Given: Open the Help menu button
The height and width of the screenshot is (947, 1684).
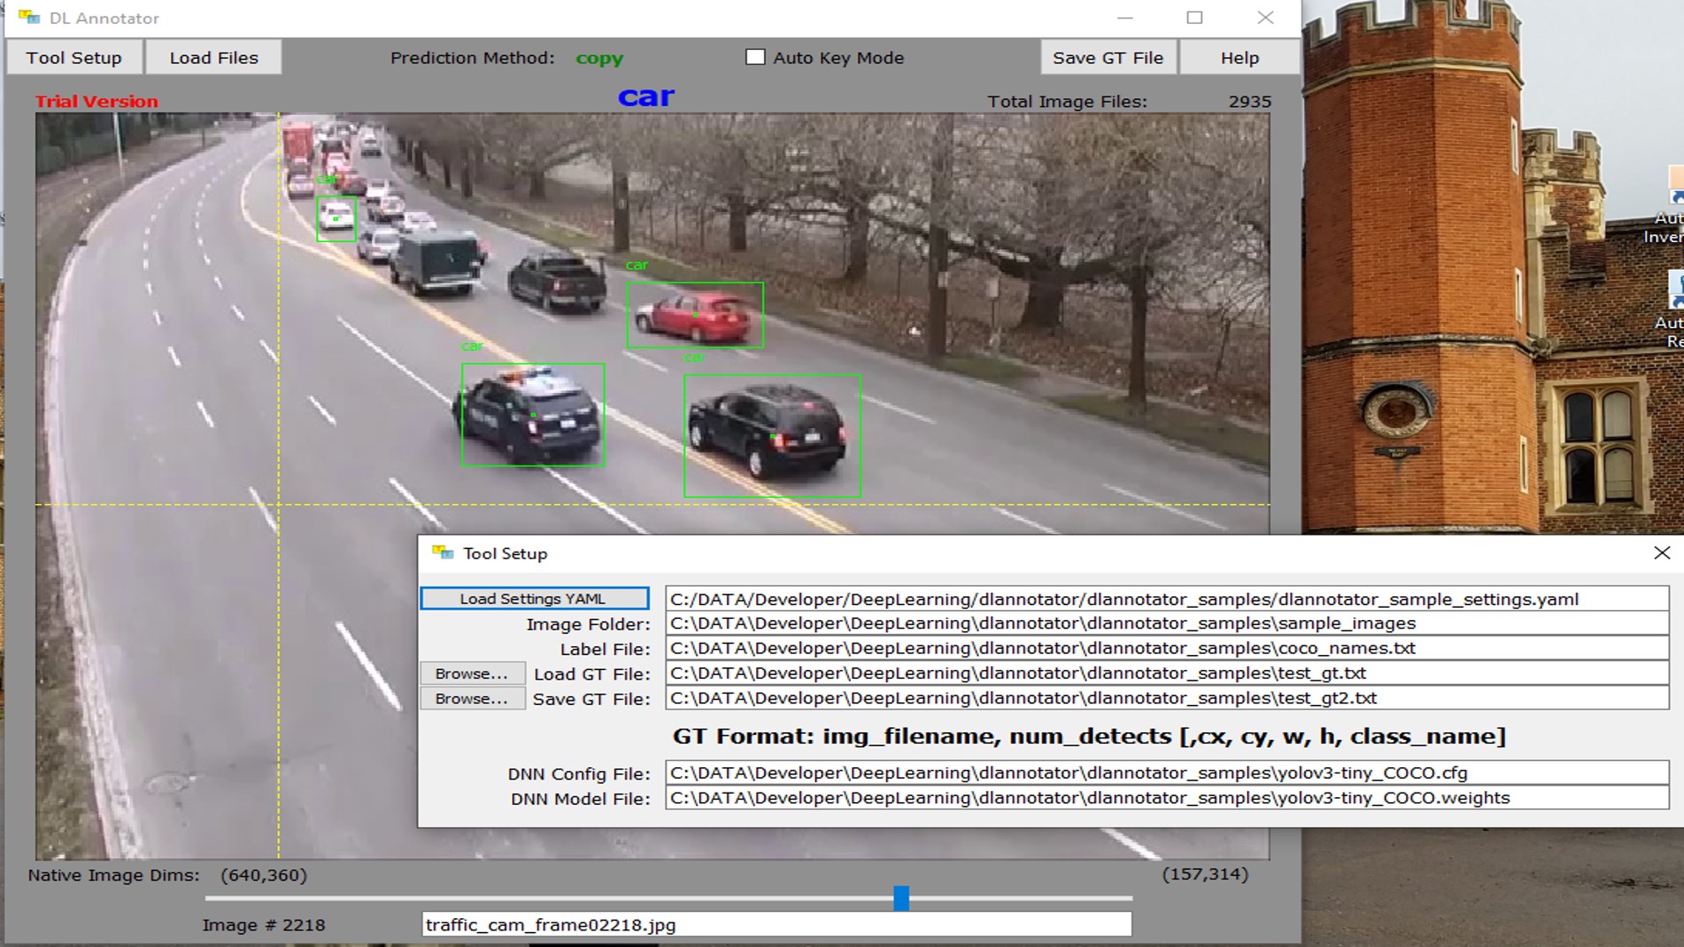Looking at the screenshot, I should point(1239,58).
